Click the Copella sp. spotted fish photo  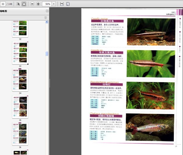(x=151, y=64)
